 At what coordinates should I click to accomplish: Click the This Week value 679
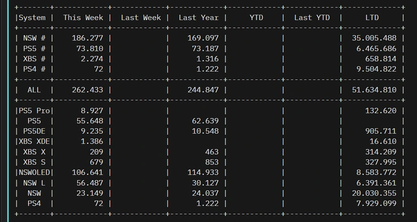coord(97,162)
